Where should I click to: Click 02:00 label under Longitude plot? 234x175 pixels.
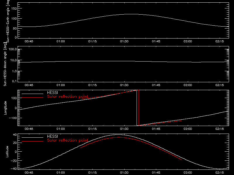point(188,129)
